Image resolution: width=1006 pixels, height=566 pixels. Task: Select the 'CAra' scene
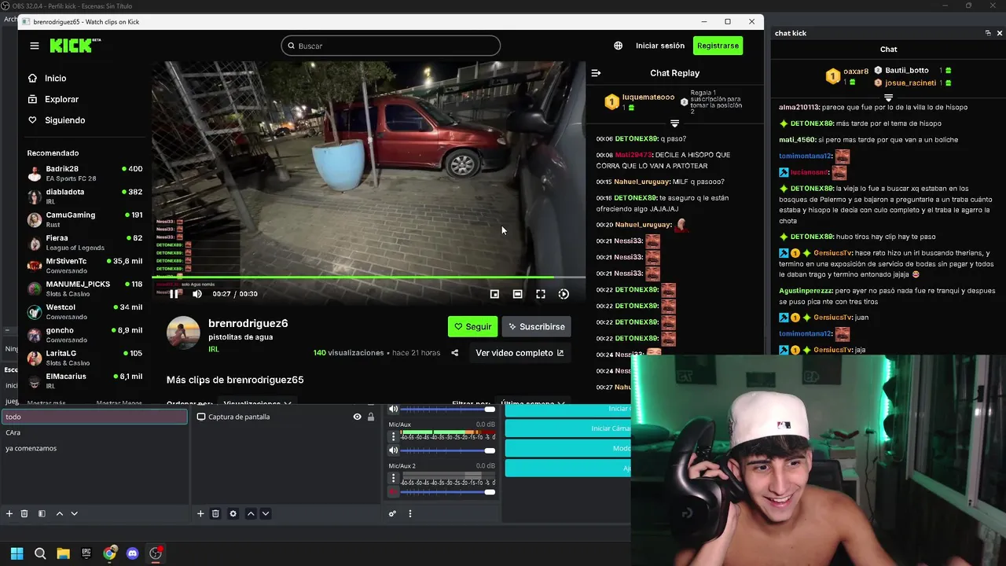95,432
